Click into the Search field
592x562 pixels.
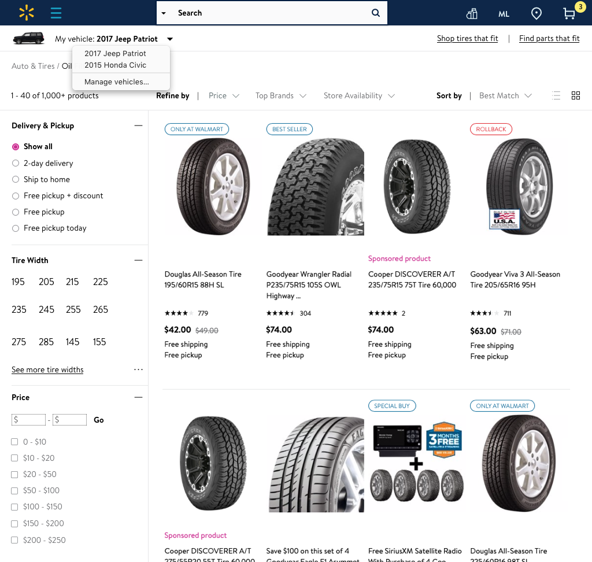(x=272, y=13)
